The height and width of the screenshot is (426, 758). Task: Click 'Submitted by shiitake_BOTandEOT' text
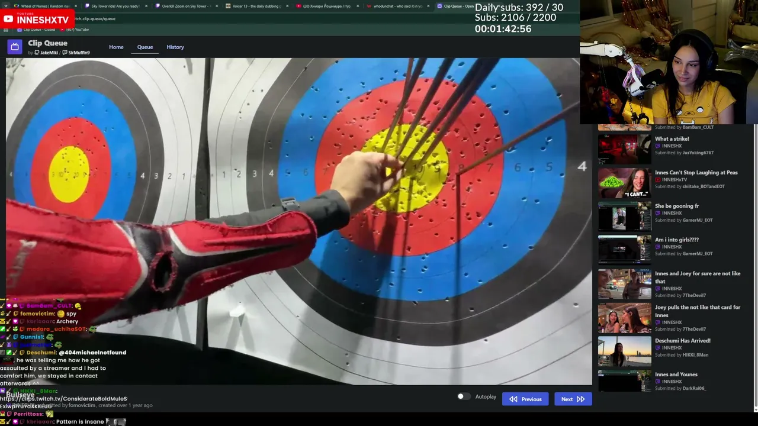coord(690,186)
